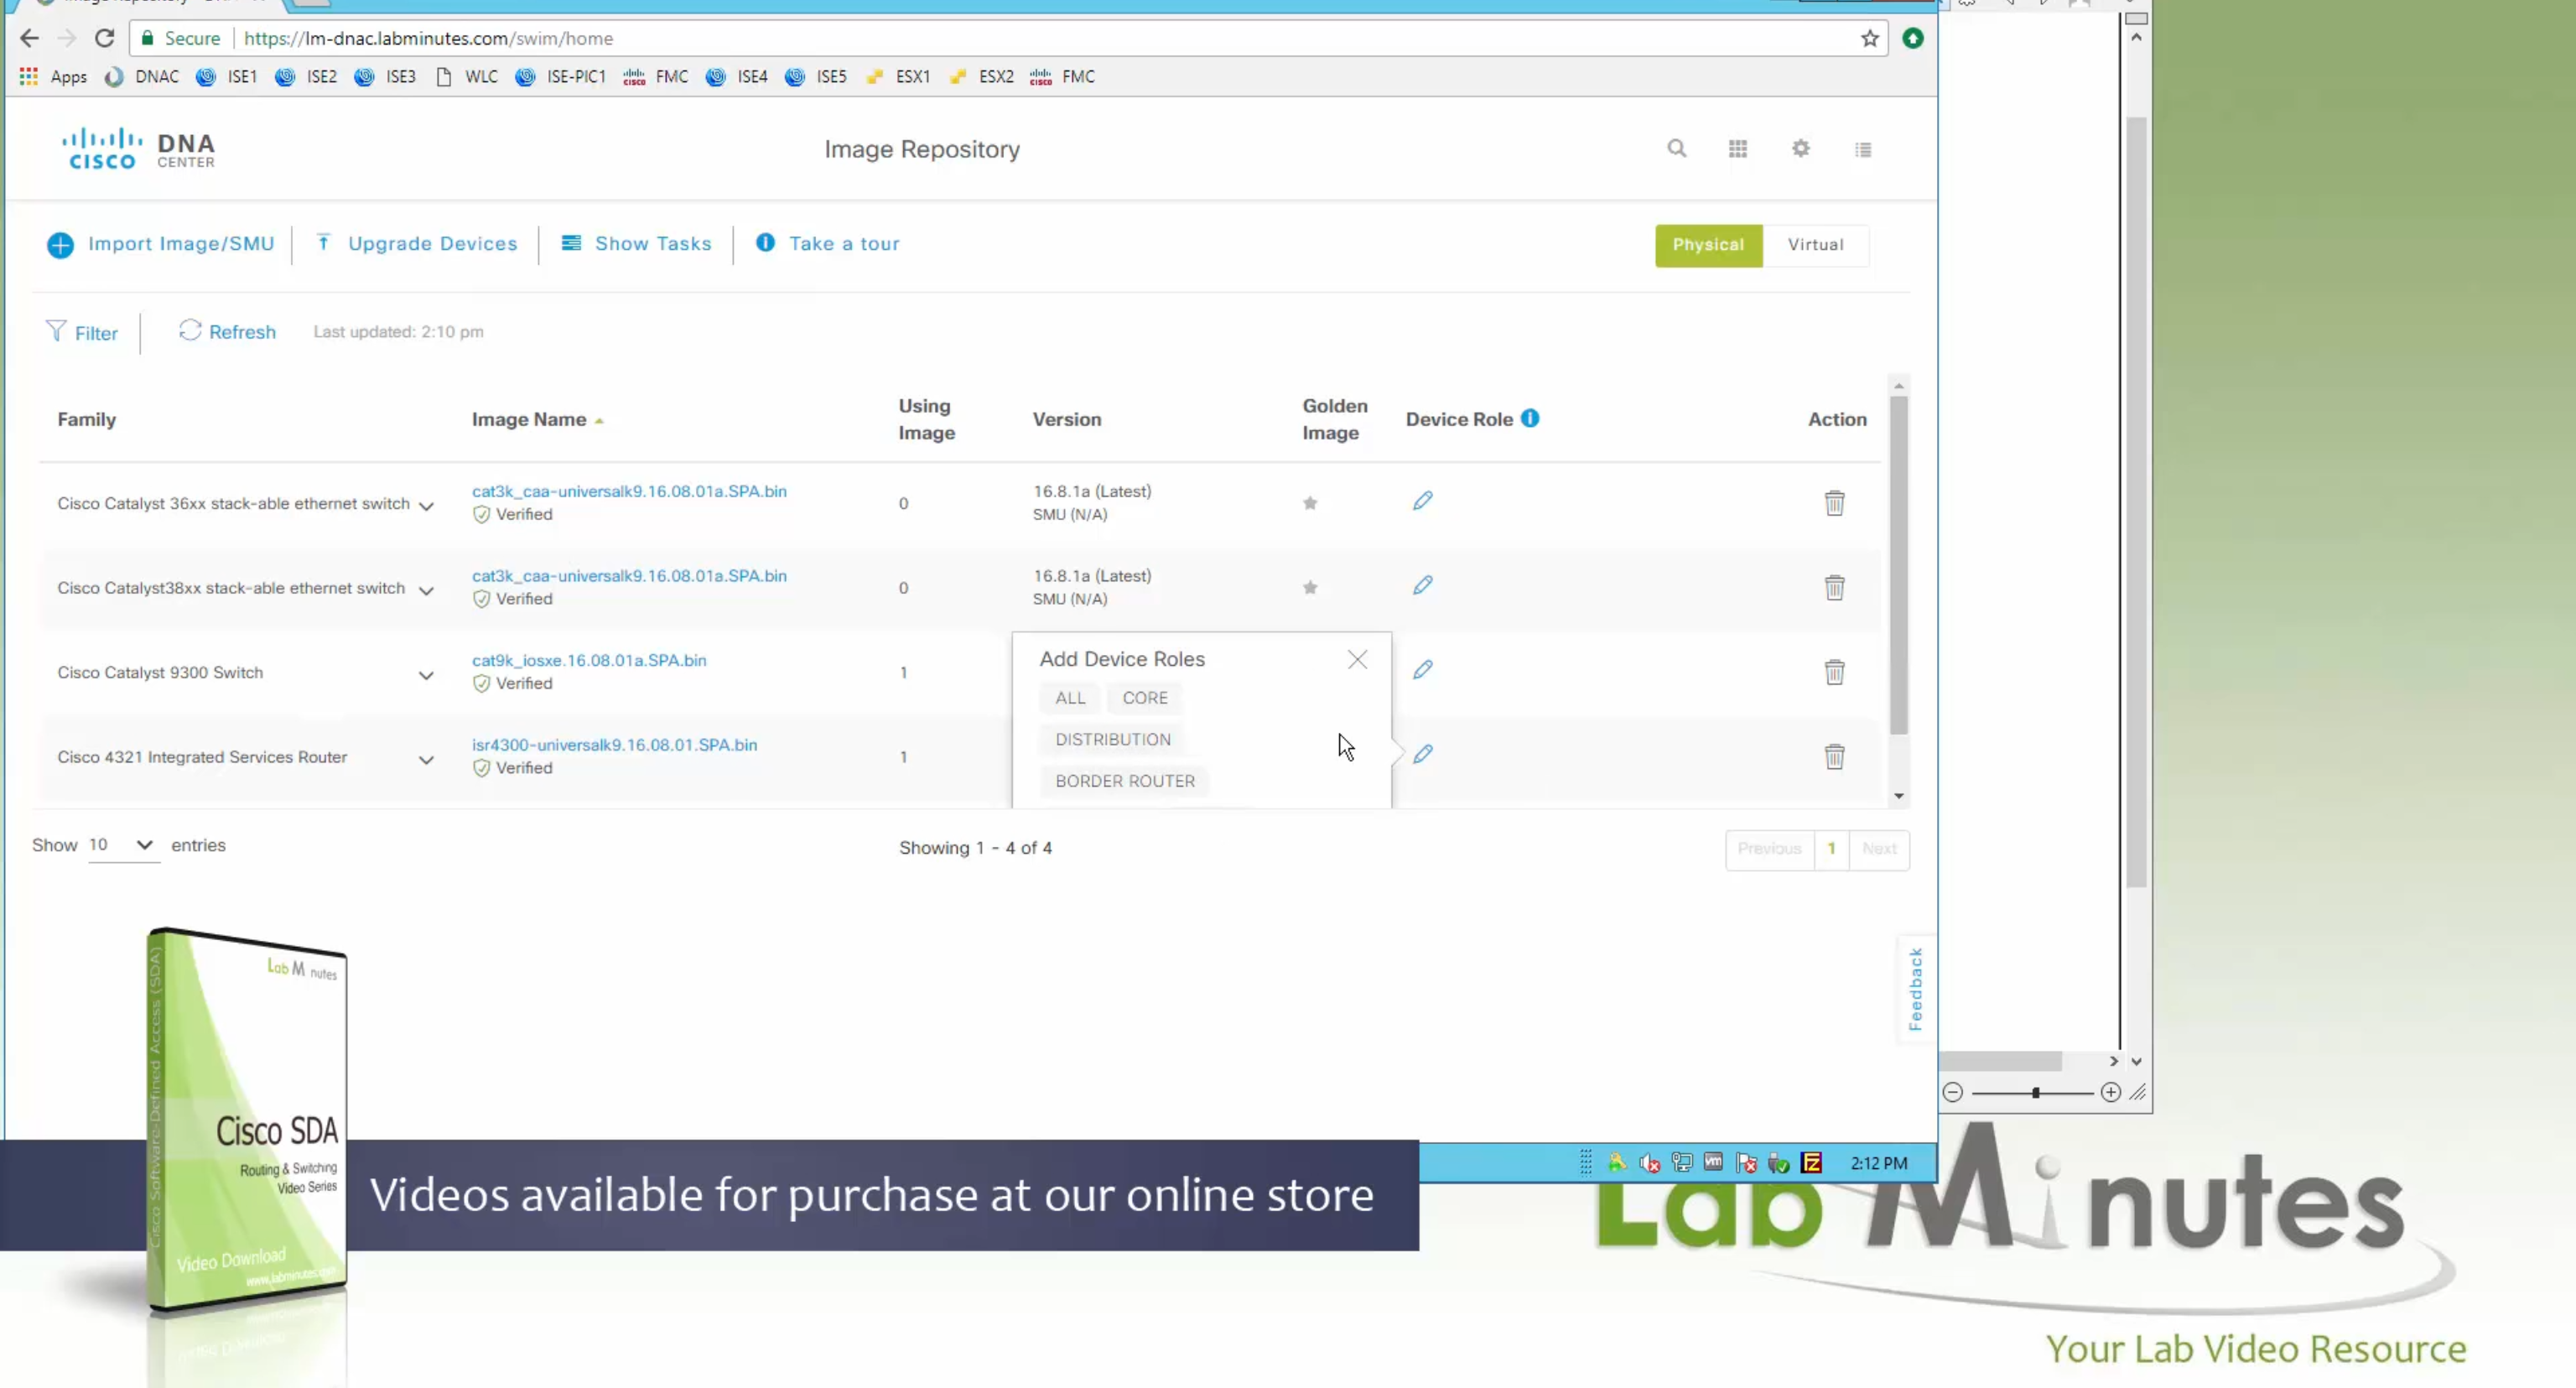Screen dimensions: 2576x1388
Task: Click the search magnifier icon in header
Action: coord(1676,148)
